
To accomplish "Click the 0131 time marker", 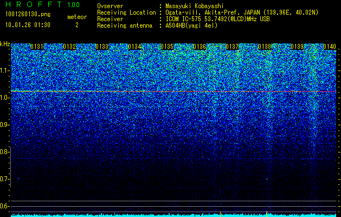I will tap(37, 47).
